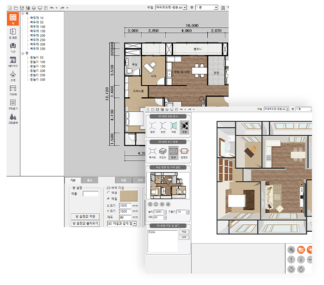Viewport: 324px width, 285px height.
Task: Open the 문 창문 (door/window) category
Action: pos(13,33)
